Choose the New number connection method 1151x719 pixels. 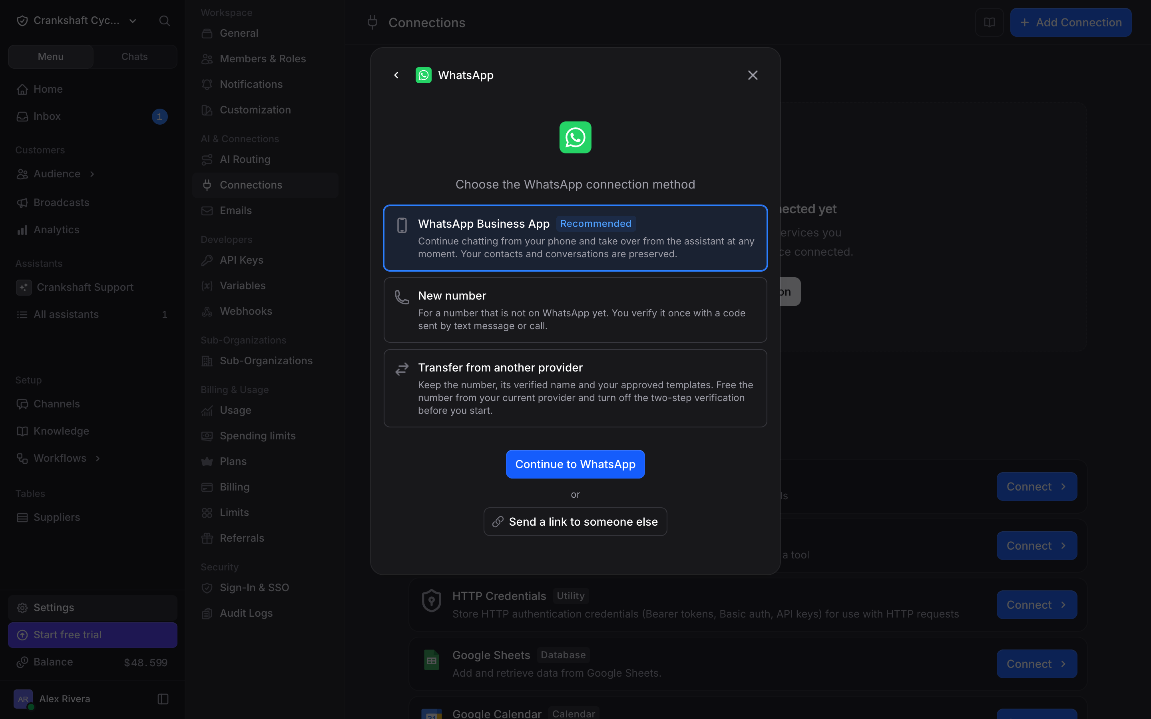coord(575,310)
